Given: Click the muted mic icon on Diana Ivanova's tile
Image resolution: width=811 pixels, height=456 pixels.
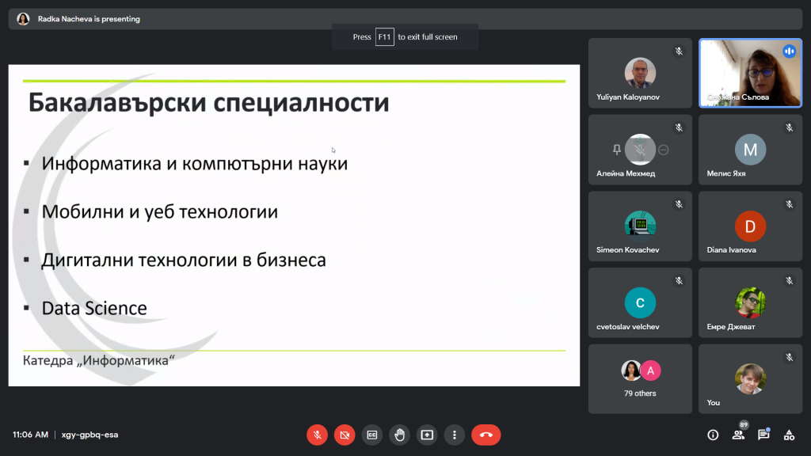Looking at the screenshot, I should [790, 204].
